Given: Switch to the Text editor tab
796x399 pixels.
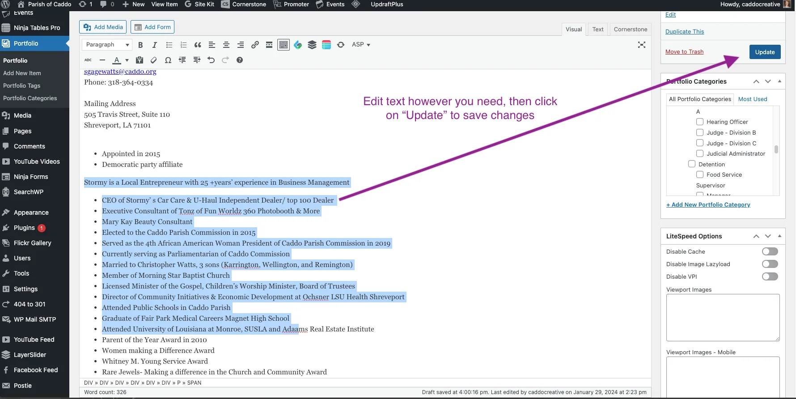Looking at the screenshot, I should (597, 30).
